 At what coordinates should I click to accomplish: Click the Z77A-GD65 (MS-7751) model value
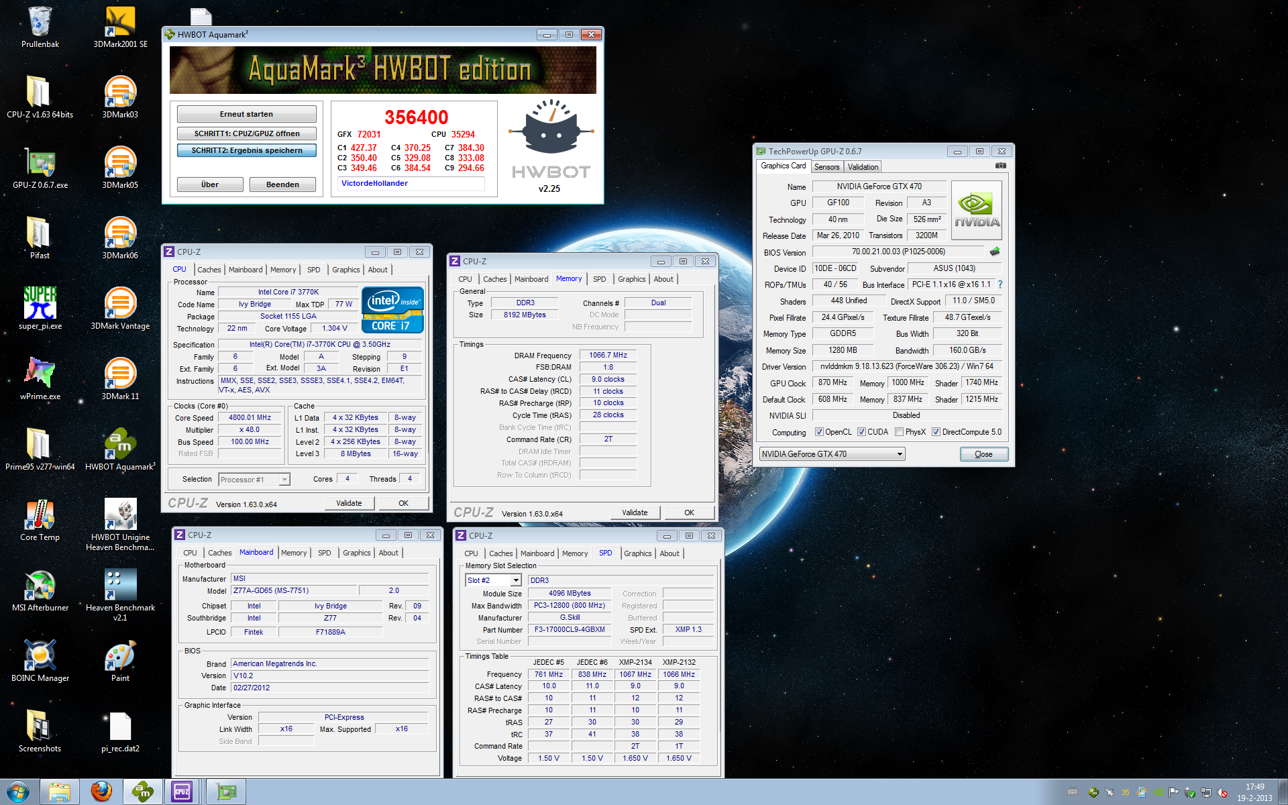(x=294, y=591)
